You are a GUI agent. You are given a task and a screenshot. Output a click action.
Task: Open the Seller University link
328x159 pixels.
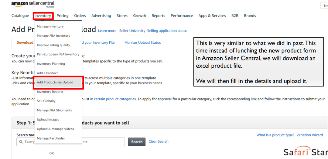132,31
